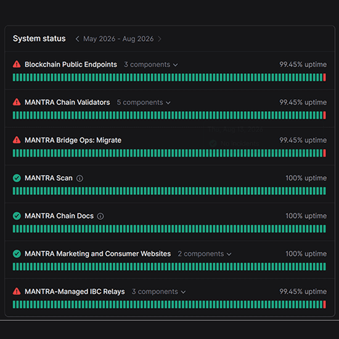Expand Marketing and Consumer Websites 2 components
The height and width of the screenshot is (339, 339).
[x=204, y=254]
